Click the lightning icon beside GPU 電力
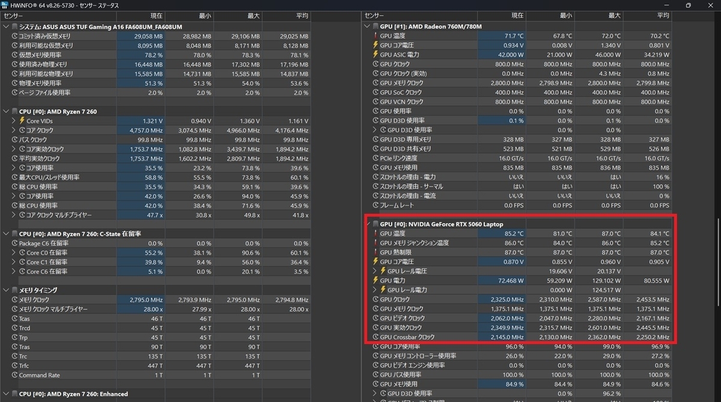Image resolution: width=721 pixels, height=402 pixels. (x=376, y=281)
